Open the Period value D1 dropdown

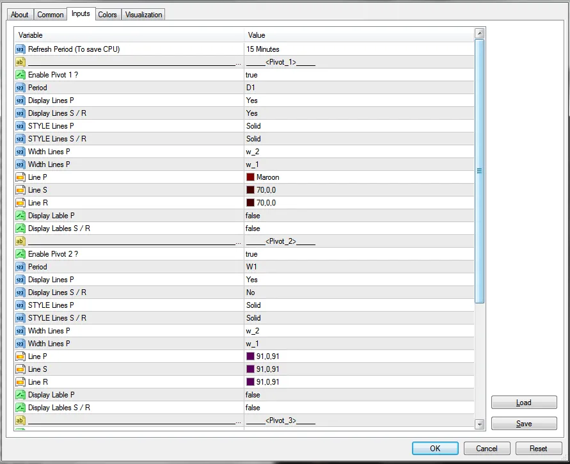click(x=250, y=88)
